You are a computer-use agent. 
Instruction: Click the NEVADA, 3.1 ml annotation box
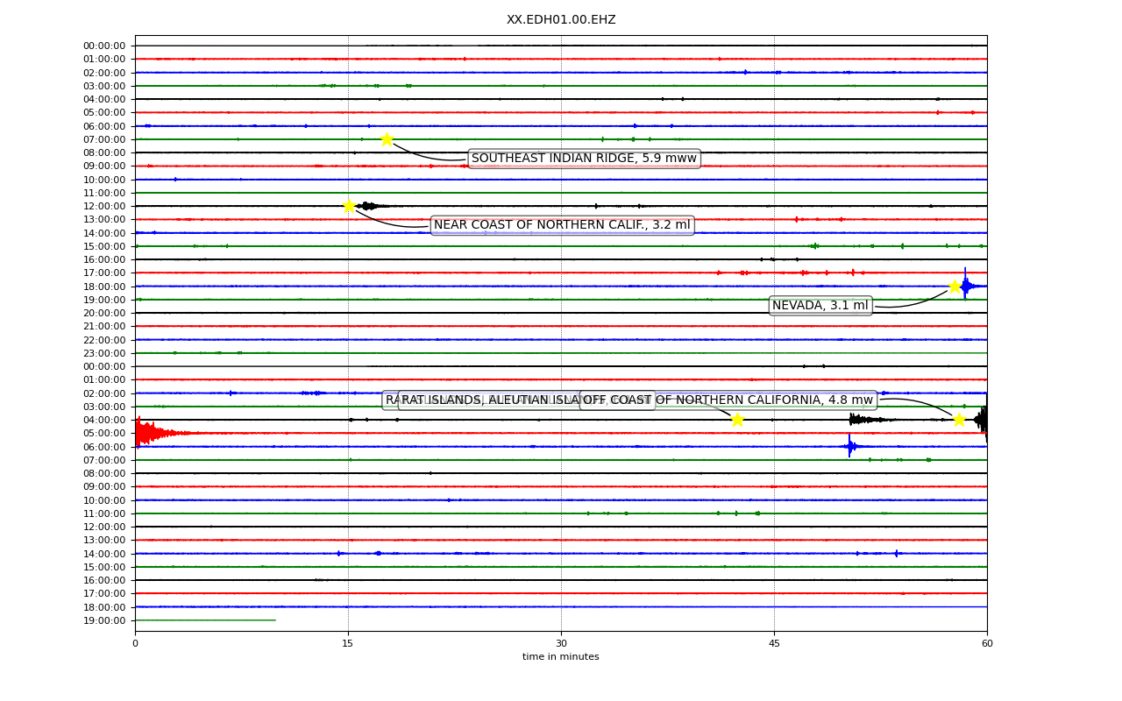coord(820,306)
